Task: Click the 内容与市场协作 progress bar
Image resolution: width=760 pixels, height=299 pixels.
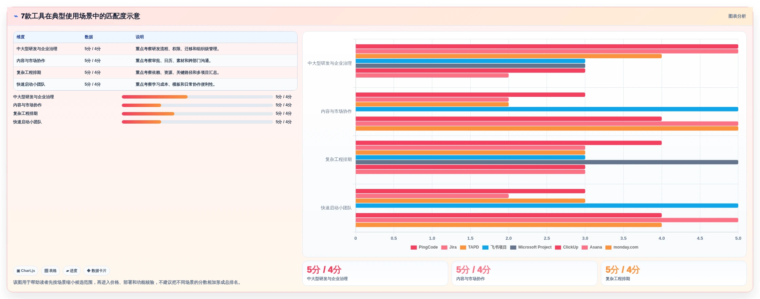Action: click(197, 105)
